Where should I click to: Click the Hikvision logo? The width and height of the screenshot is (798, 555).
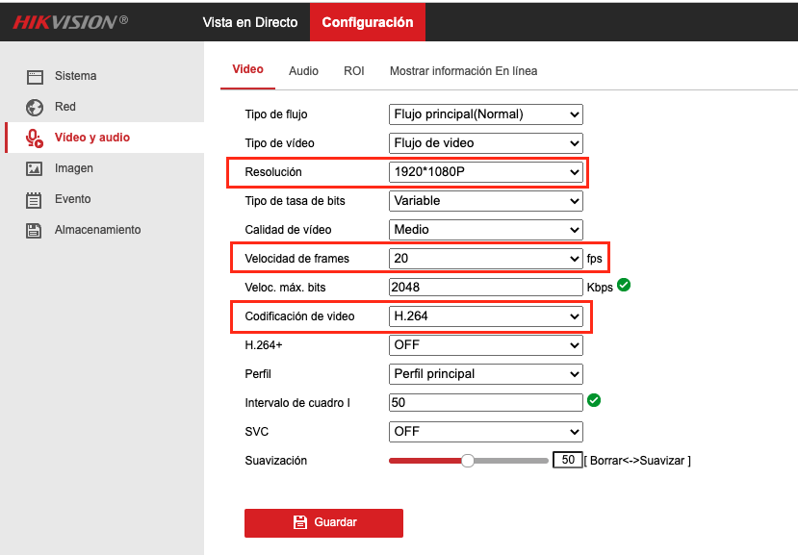[70, 22]
